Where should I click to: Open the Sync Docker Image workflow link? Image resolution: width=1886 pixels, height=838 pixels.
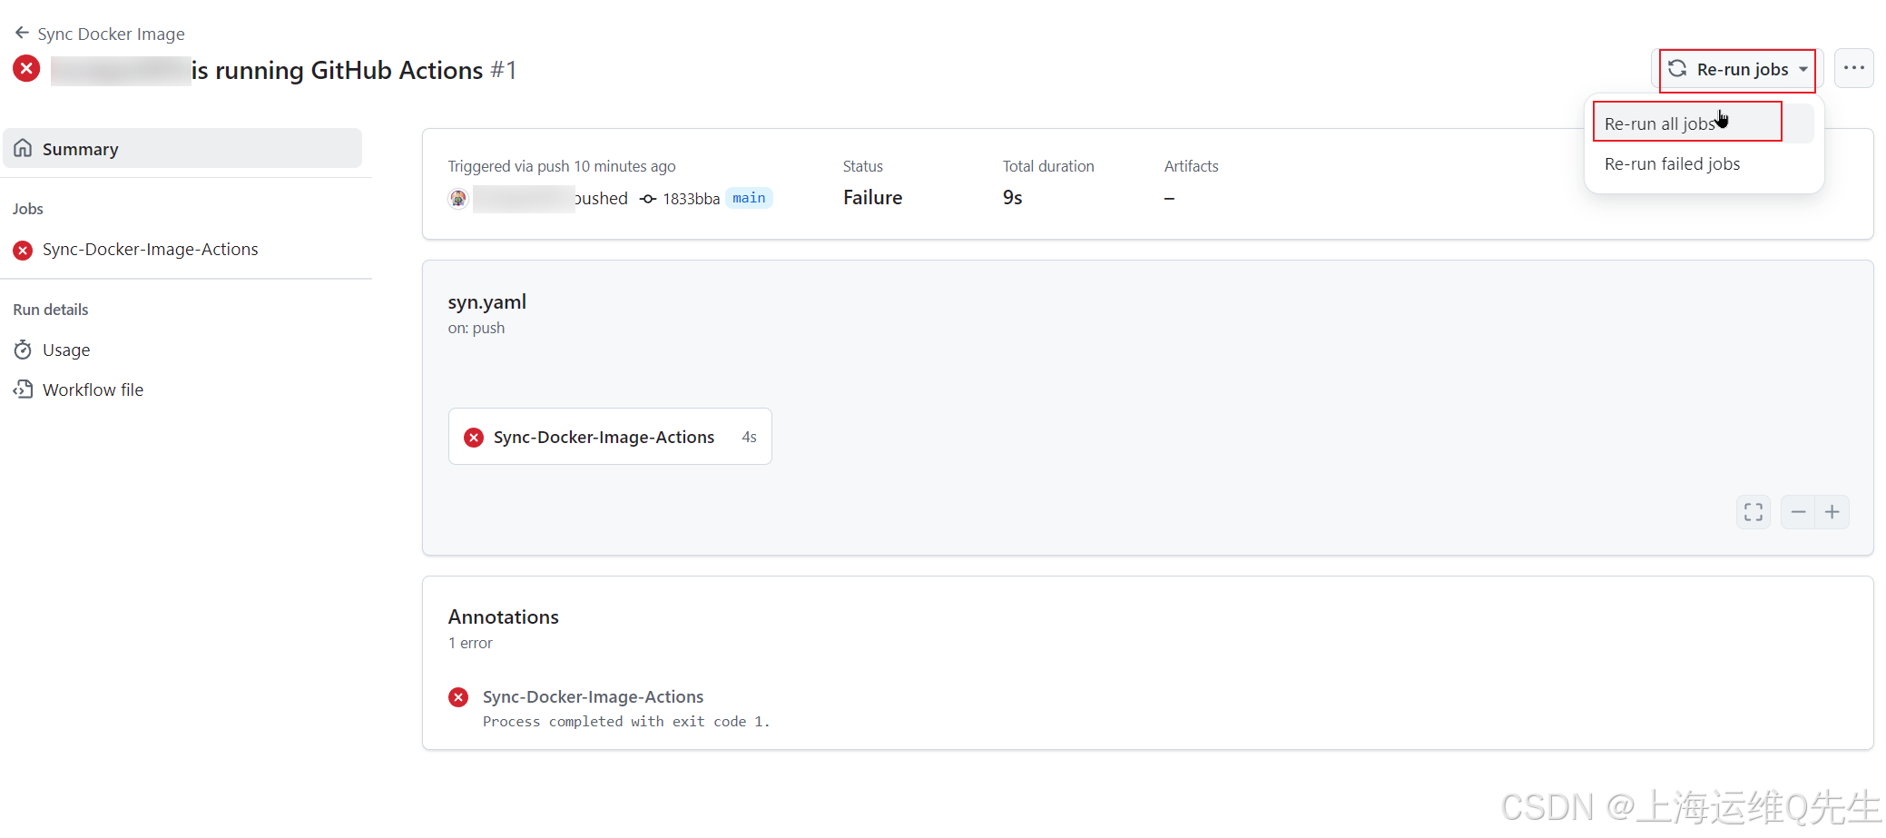point(111,34)
